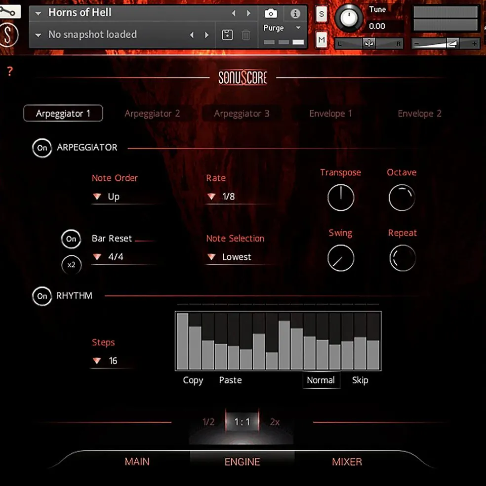Click the Transpose knob
486x486 pixels.
(x=341, y=198)
